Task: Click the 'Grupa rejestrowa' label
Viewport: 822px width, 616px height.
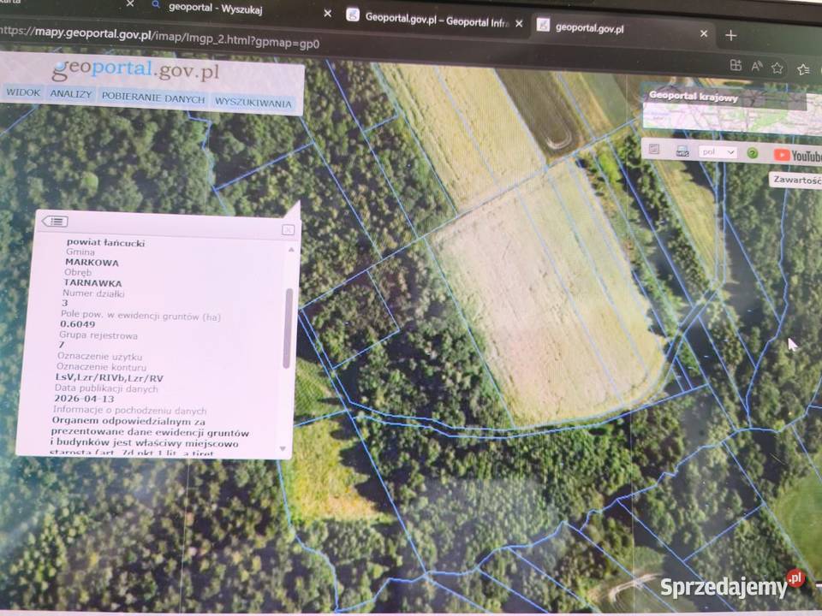Action: coord(98,335)
